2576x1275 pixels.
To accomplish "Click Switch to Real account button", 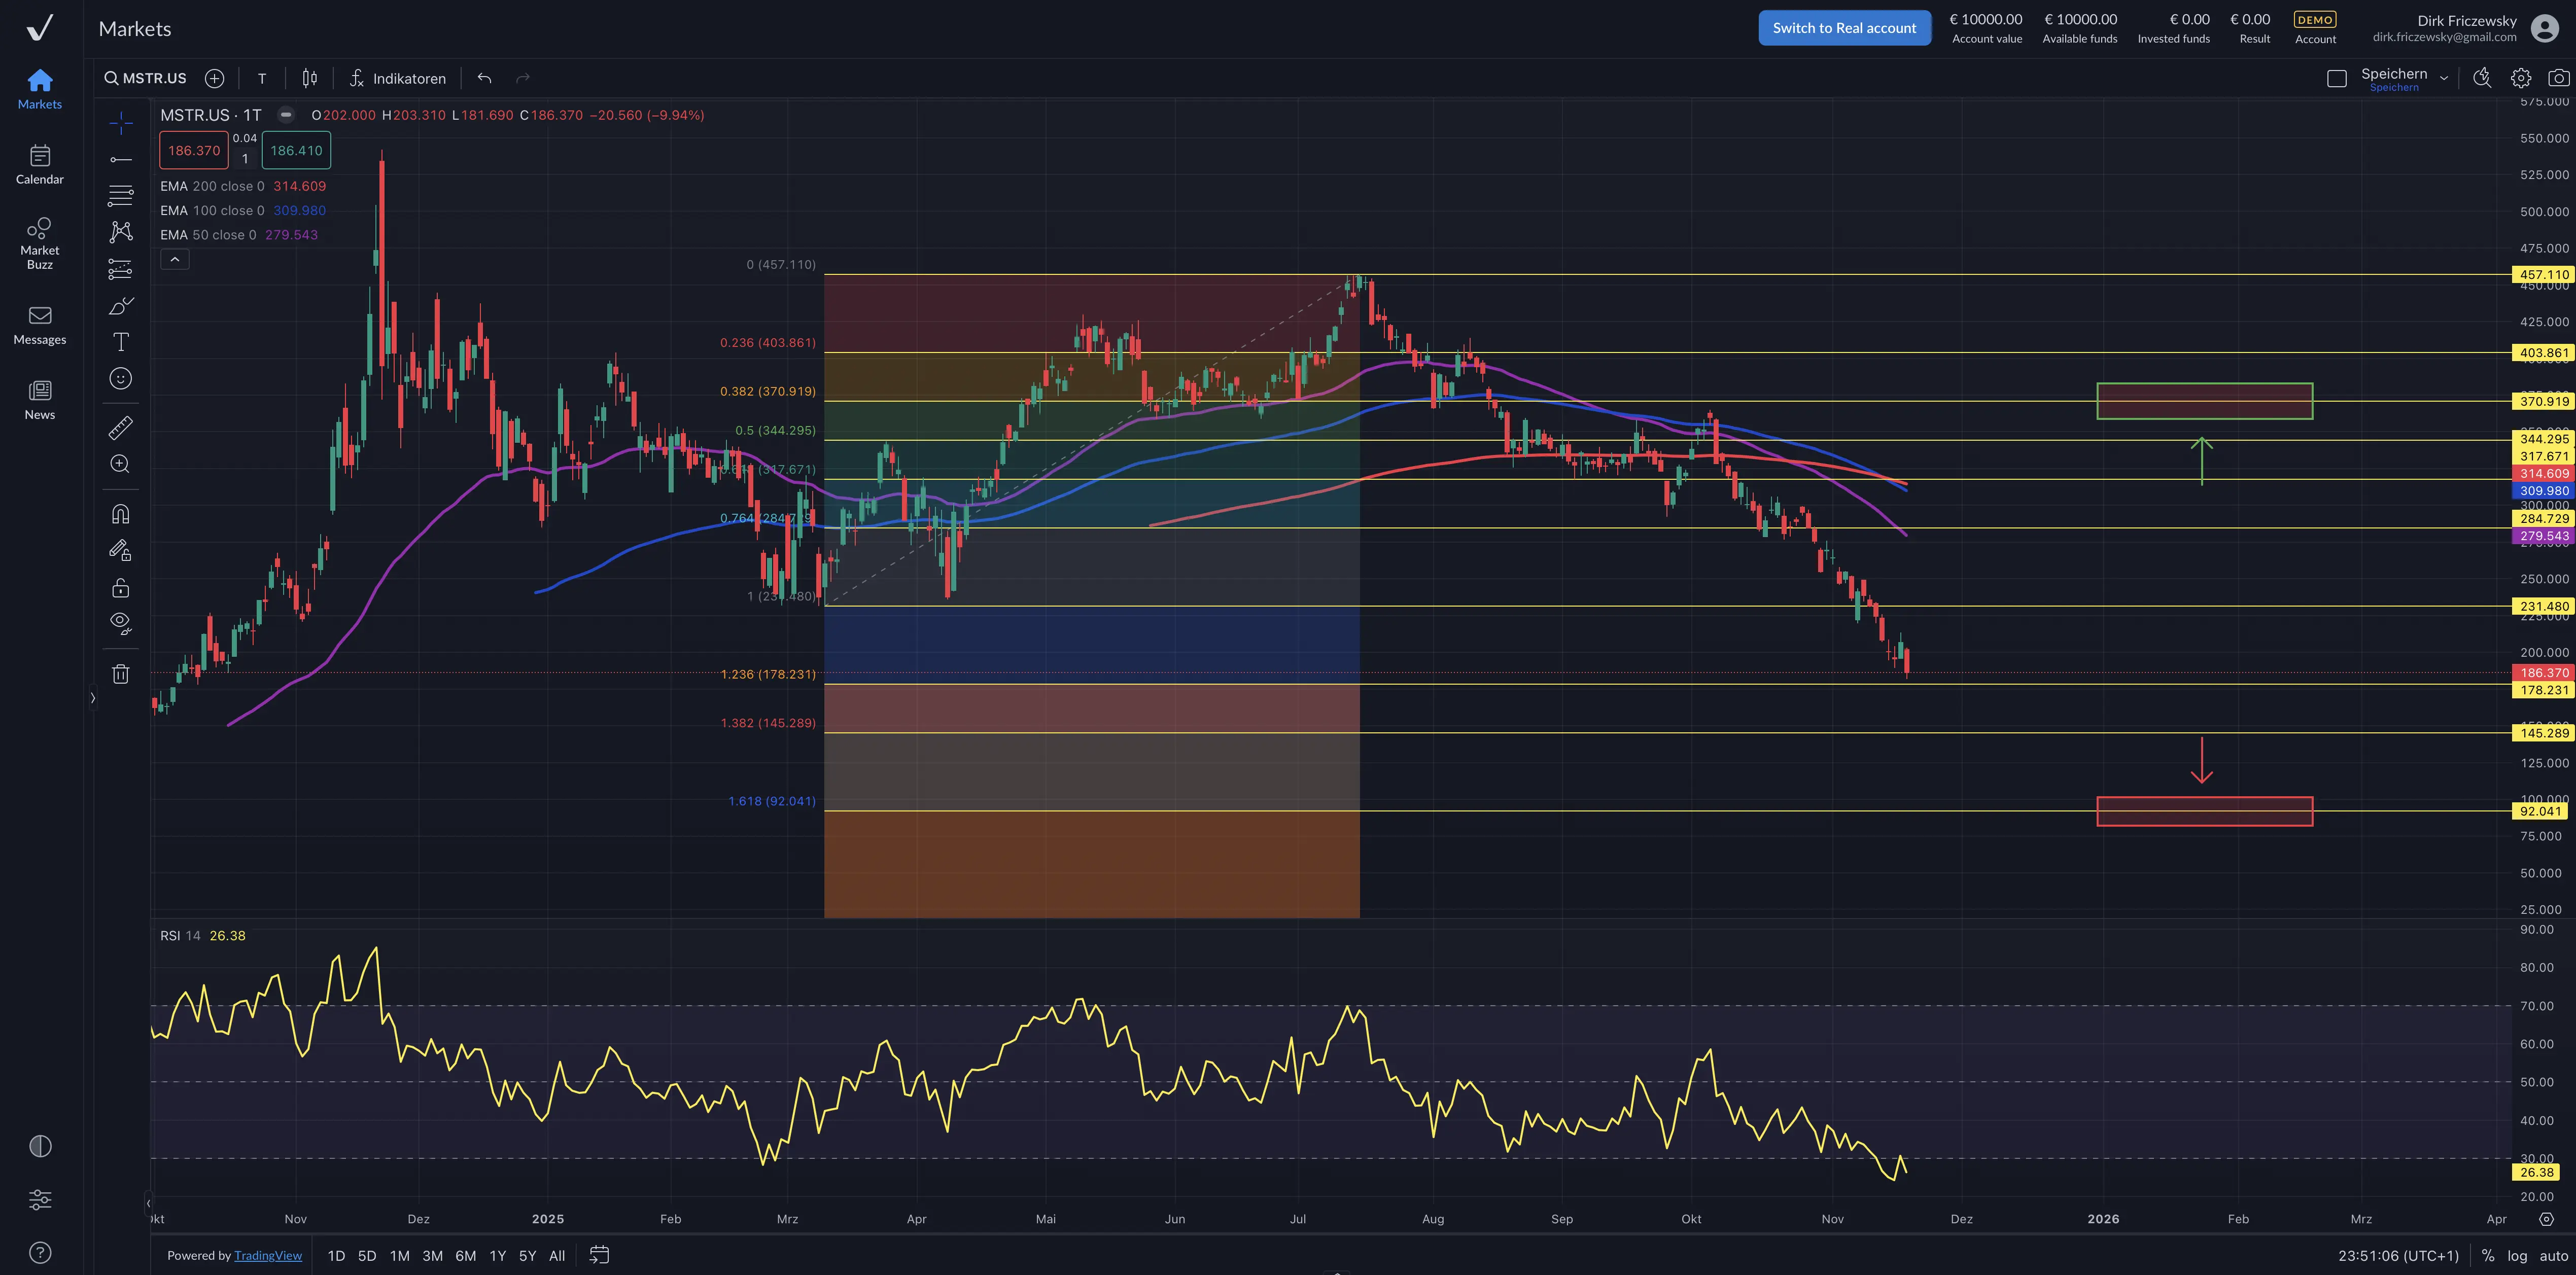I will 1844,28.
